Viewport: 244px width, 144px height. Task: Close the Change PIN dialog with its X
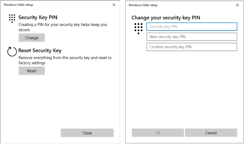[x=237, y=5]
